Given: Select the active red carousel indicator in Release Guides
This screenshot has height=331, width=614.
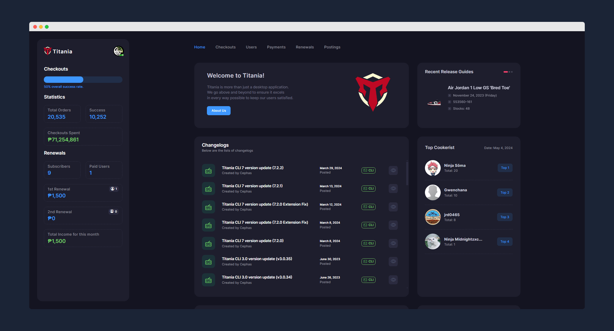Looking at the screenshot, I should point(505,72).
